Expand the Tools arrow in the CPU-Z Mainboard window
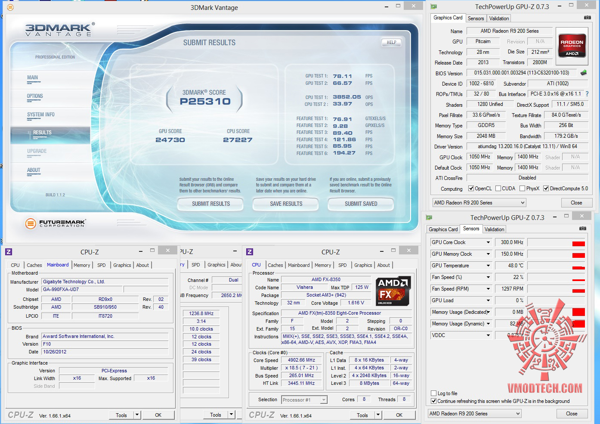 pos(137,415)
